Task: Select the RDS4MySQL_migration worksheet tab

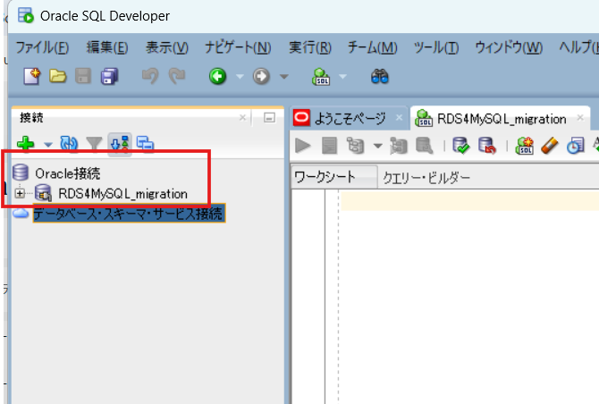Action: pyautogui.click(x=502, y=119)
